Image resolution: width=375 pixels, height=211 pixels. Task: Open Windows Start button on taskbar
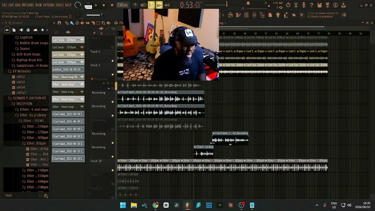123,205
